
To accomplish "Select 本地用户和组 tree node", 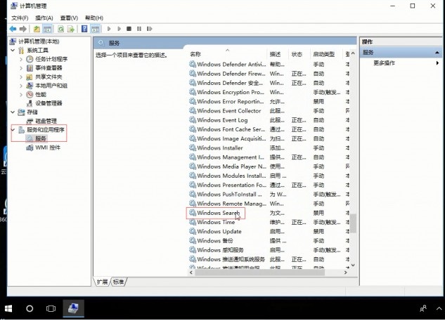I will point(51,86).
